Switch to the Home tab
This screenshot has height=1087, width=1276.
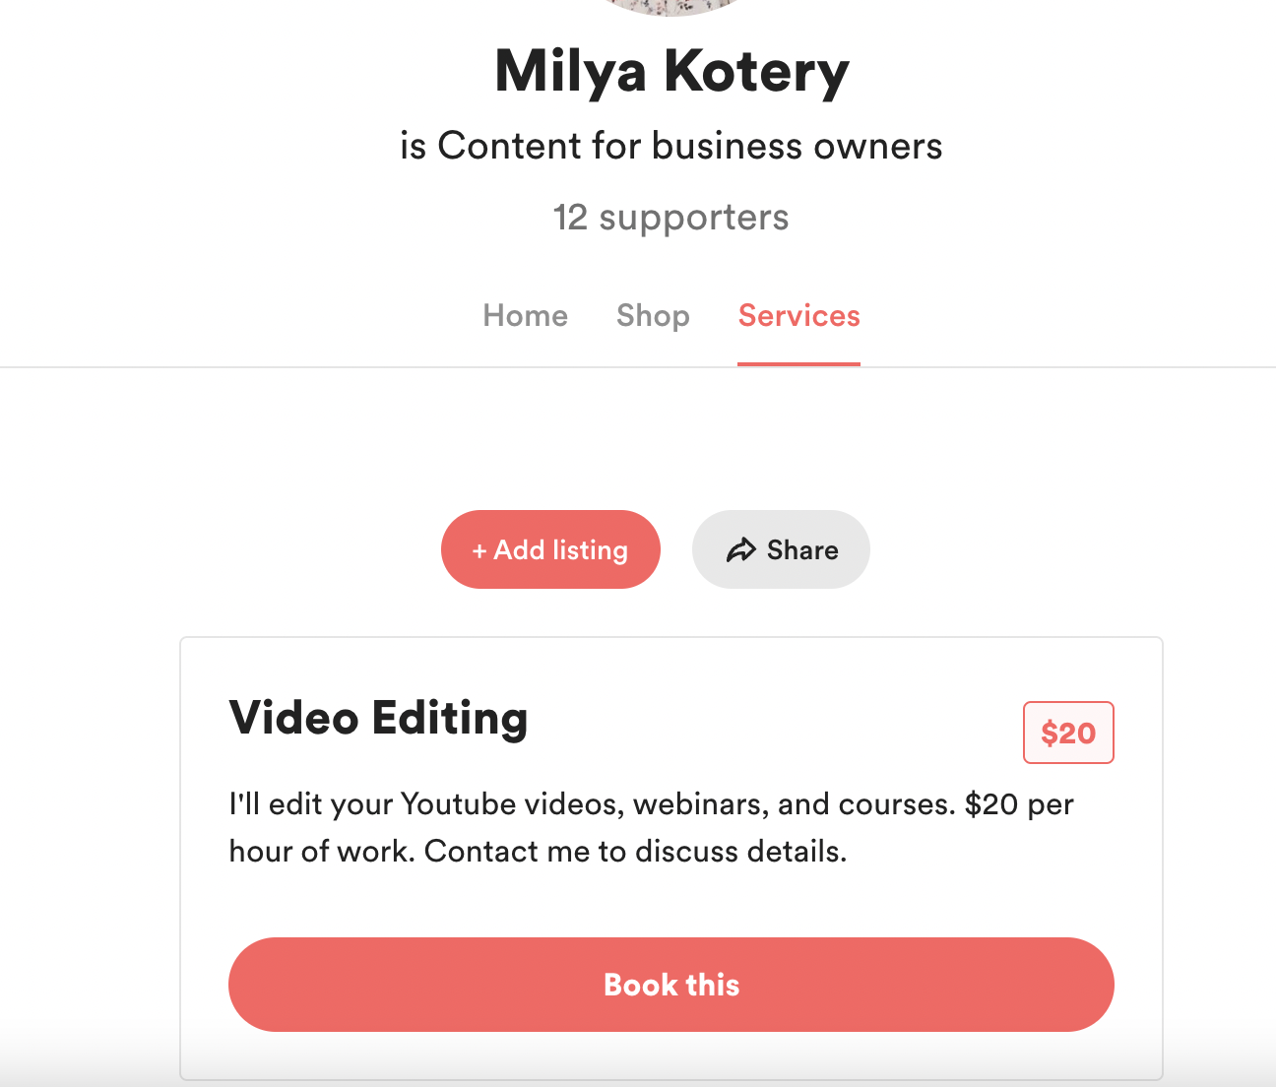pyautogui.click(x=525, y=315)
